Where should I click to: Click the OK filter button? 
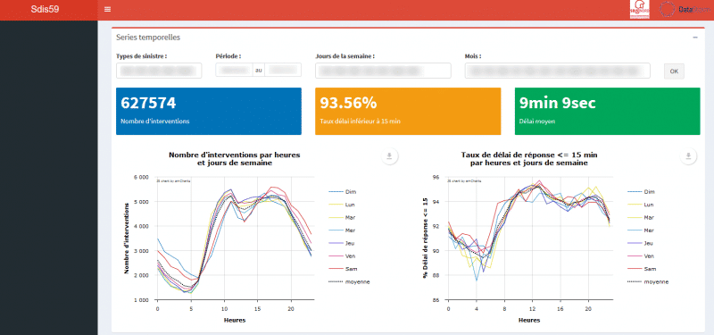click(674, 71)
